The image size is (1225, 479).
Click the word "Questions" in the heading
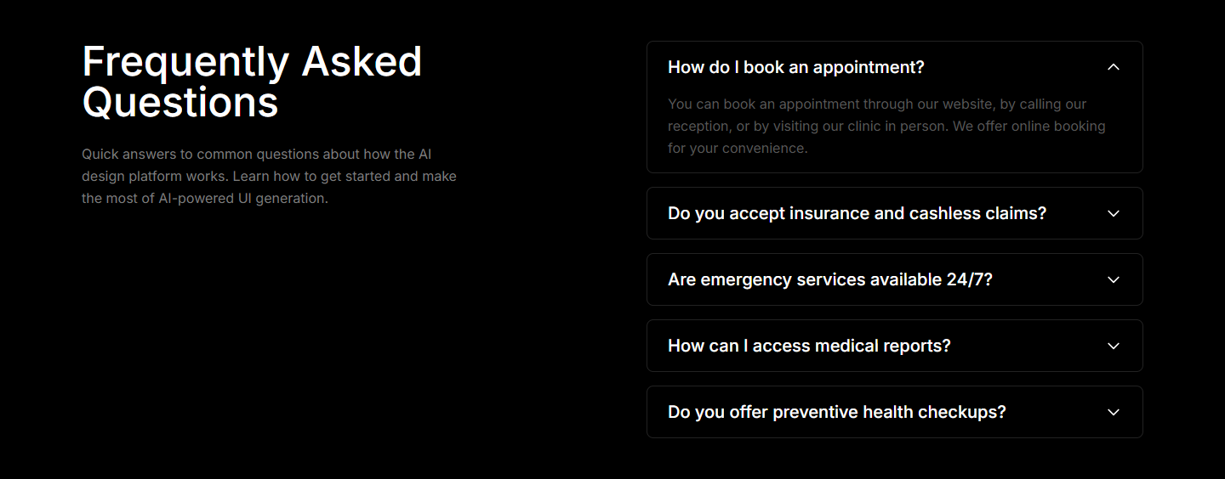click(180, 103)
